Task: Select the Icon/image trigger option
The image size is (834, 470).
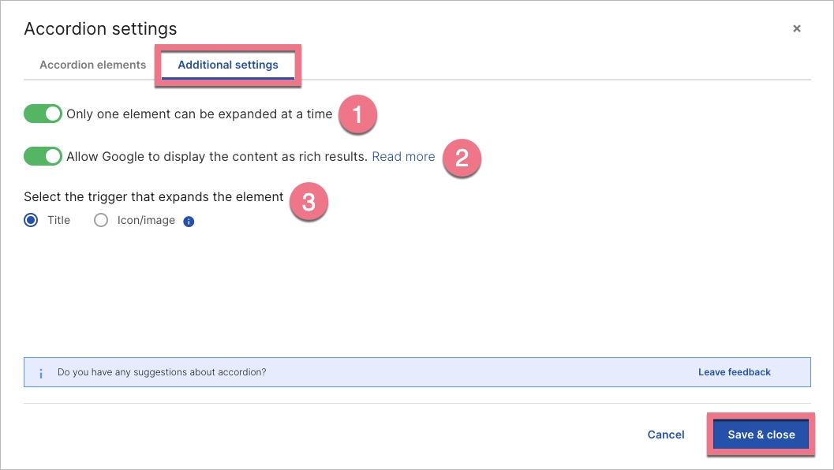Action: [100, 220]
